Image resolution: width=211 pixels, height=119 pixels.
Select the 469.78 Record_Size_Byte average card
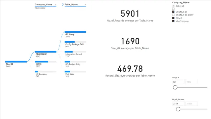(130, 71)
